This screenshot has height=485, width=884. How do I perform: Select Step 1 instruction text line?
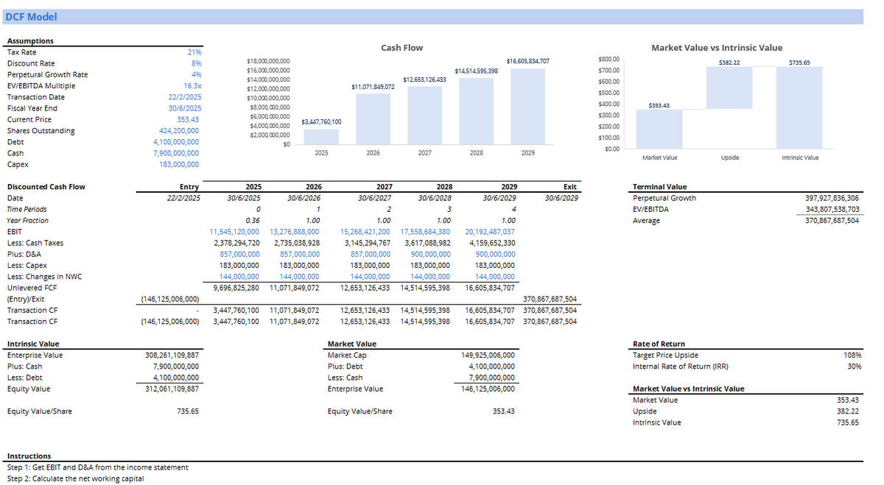99,467
